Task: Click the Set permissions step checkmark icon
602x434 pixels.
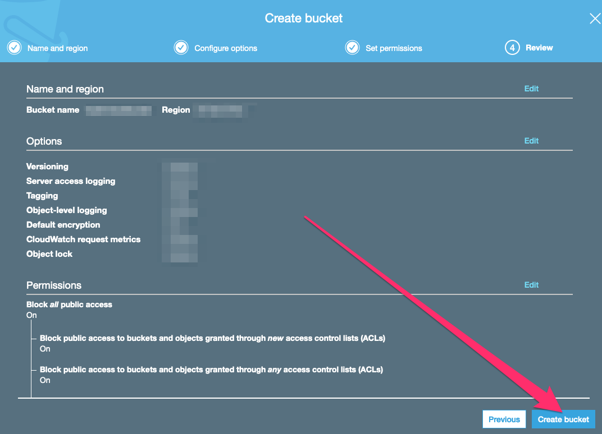Action: click(352, 48)
